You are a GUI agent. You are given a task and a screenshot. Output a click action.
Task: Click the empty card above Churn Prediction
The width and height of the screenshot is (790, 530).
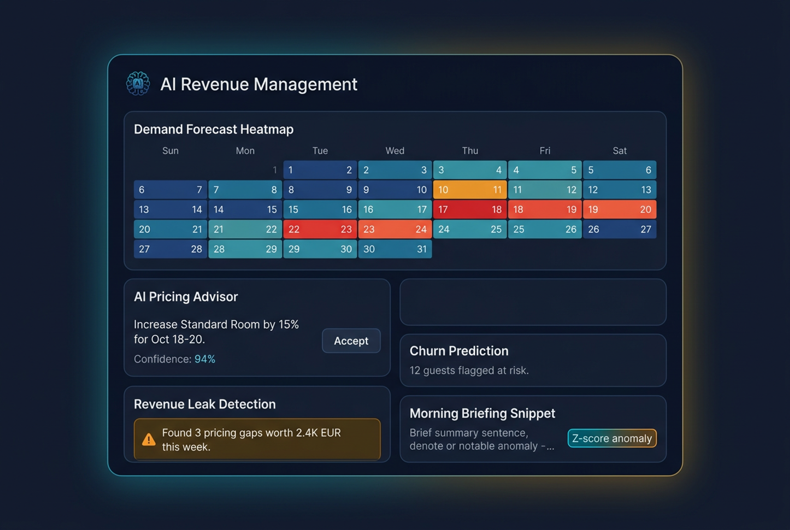click(x=532, y=302)
